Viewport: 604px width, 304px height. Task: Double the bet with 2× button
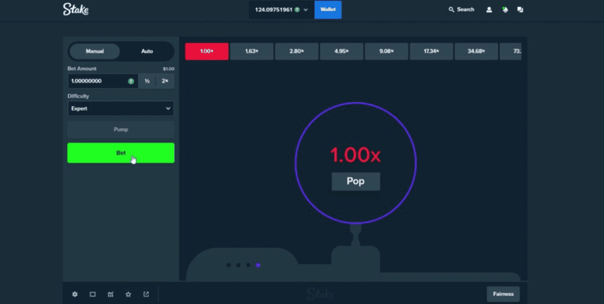point(165,81)
